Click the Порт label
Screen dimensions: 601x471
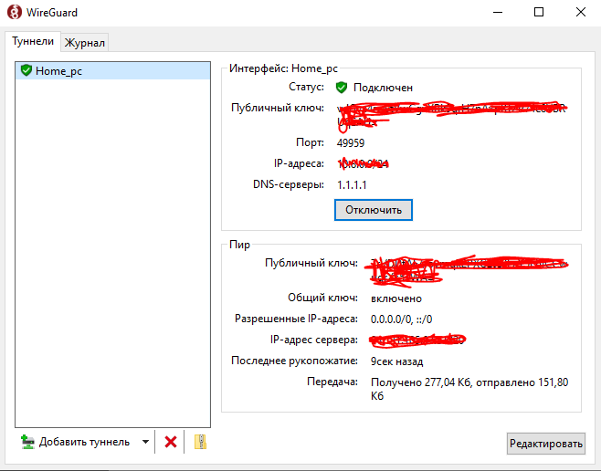tap(310, 142)
